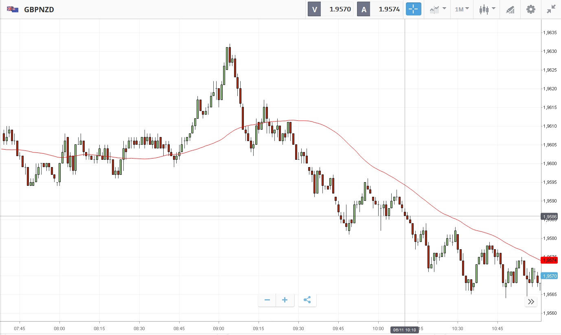Image resolution: width=561 pixels, height=335 pixels.
Task: Click the GBPNZD flag icon
Action: [12, 9]
